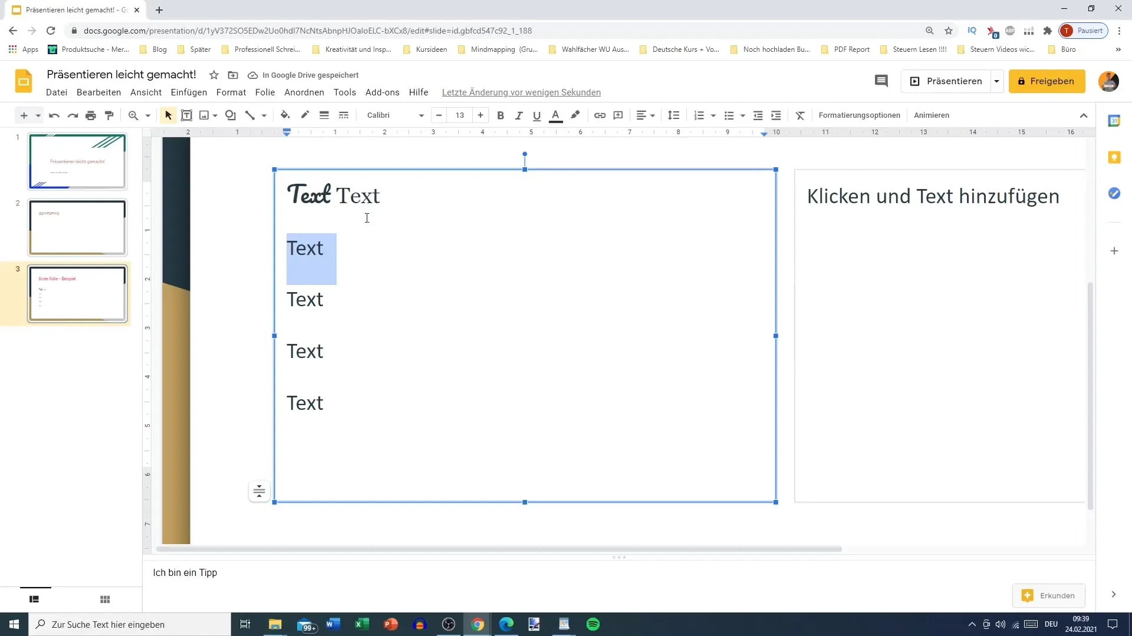Open the Datei menu

57,92
